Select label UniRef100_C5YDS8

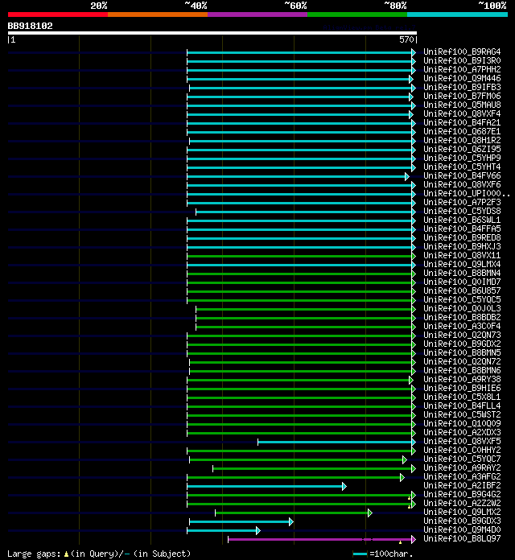click(462, 212)
